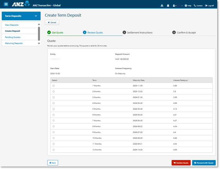
Task: Click the Cancel button
Action: pos(52,22)
